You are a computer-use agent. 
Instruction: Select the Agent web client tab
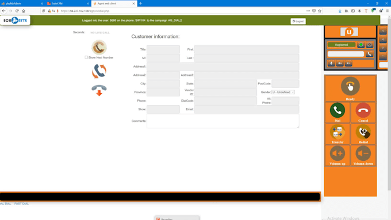[x=114, y=3]
